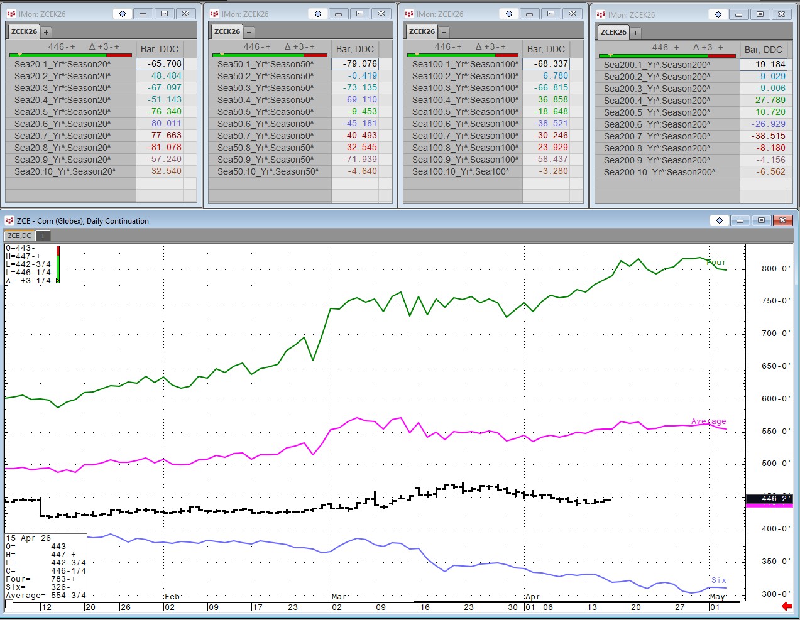Click the circle button in the chart window title bar

[x=720, y=220]
